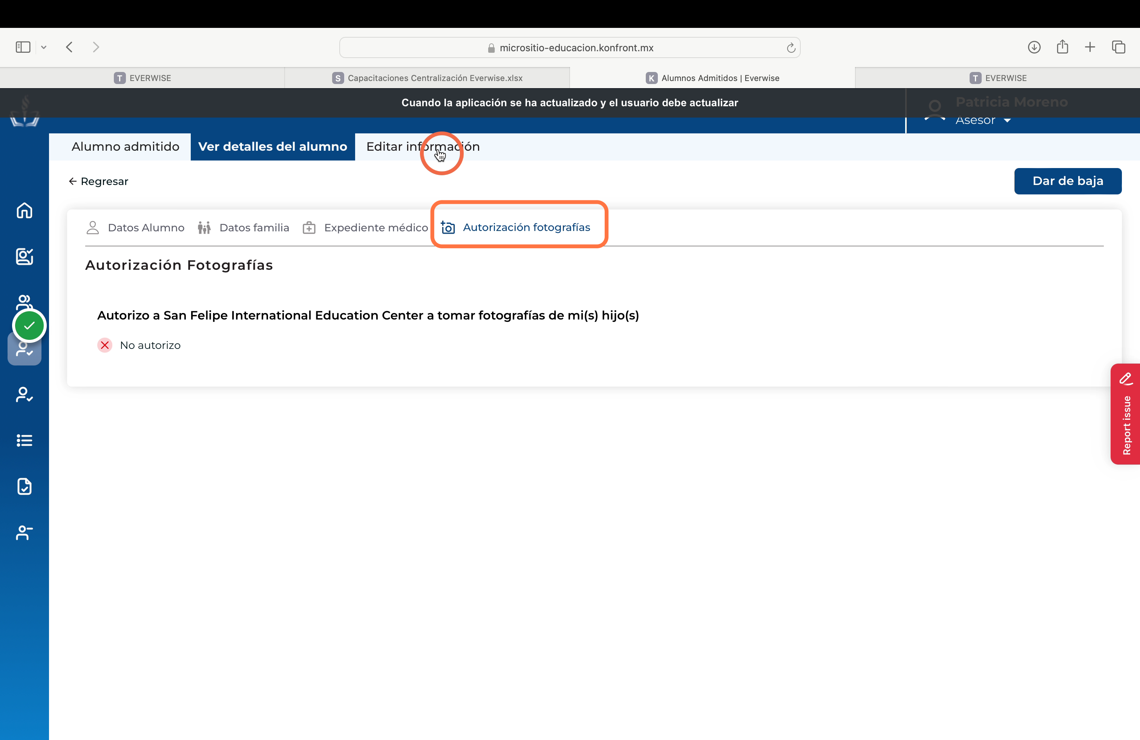
Task: Click the Safari sidebar toggle icon
Action: point(23,47)
